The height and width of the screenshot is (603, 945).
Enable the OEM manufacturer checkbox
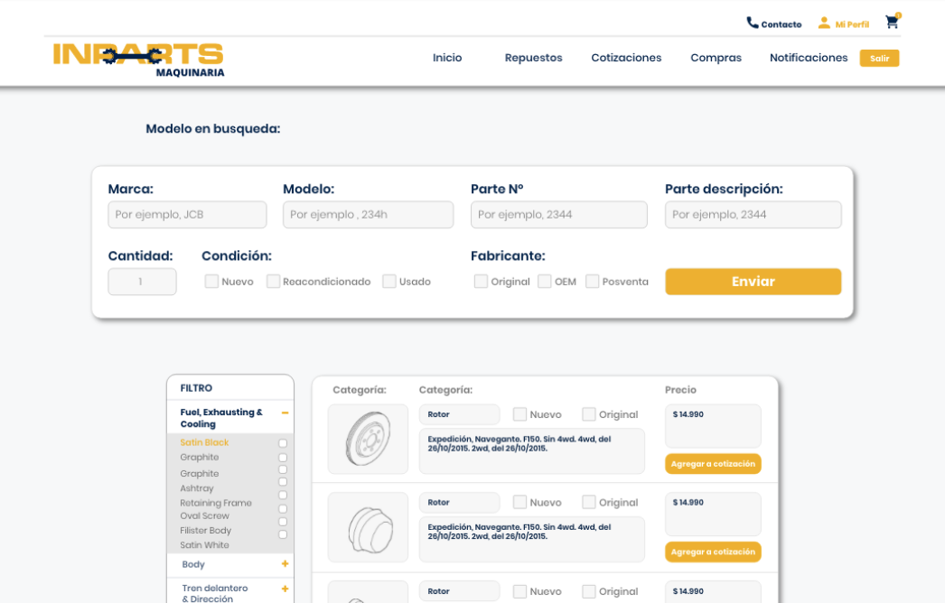tap(545, 282)
